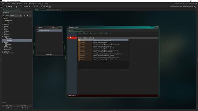Stop the game with the Stop icon

27,7
